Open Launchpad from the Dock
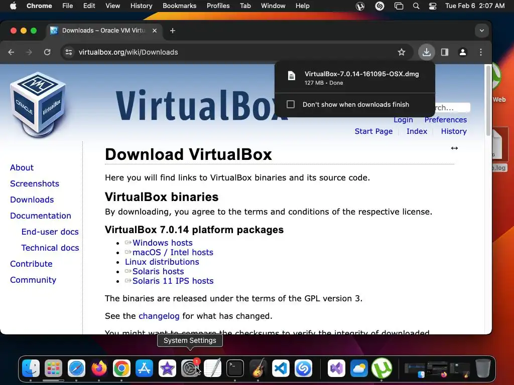This screenshot has width=514, height=385. [53, 368]
